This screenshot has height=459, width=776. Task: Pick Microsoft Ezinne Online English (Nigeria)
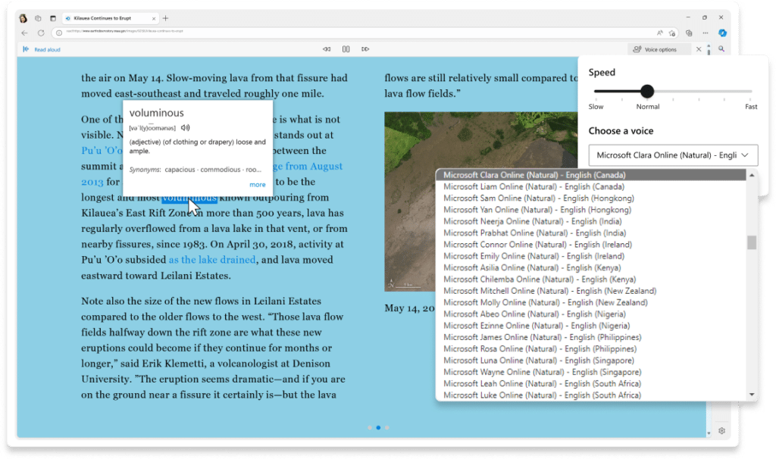coord(591,326)
